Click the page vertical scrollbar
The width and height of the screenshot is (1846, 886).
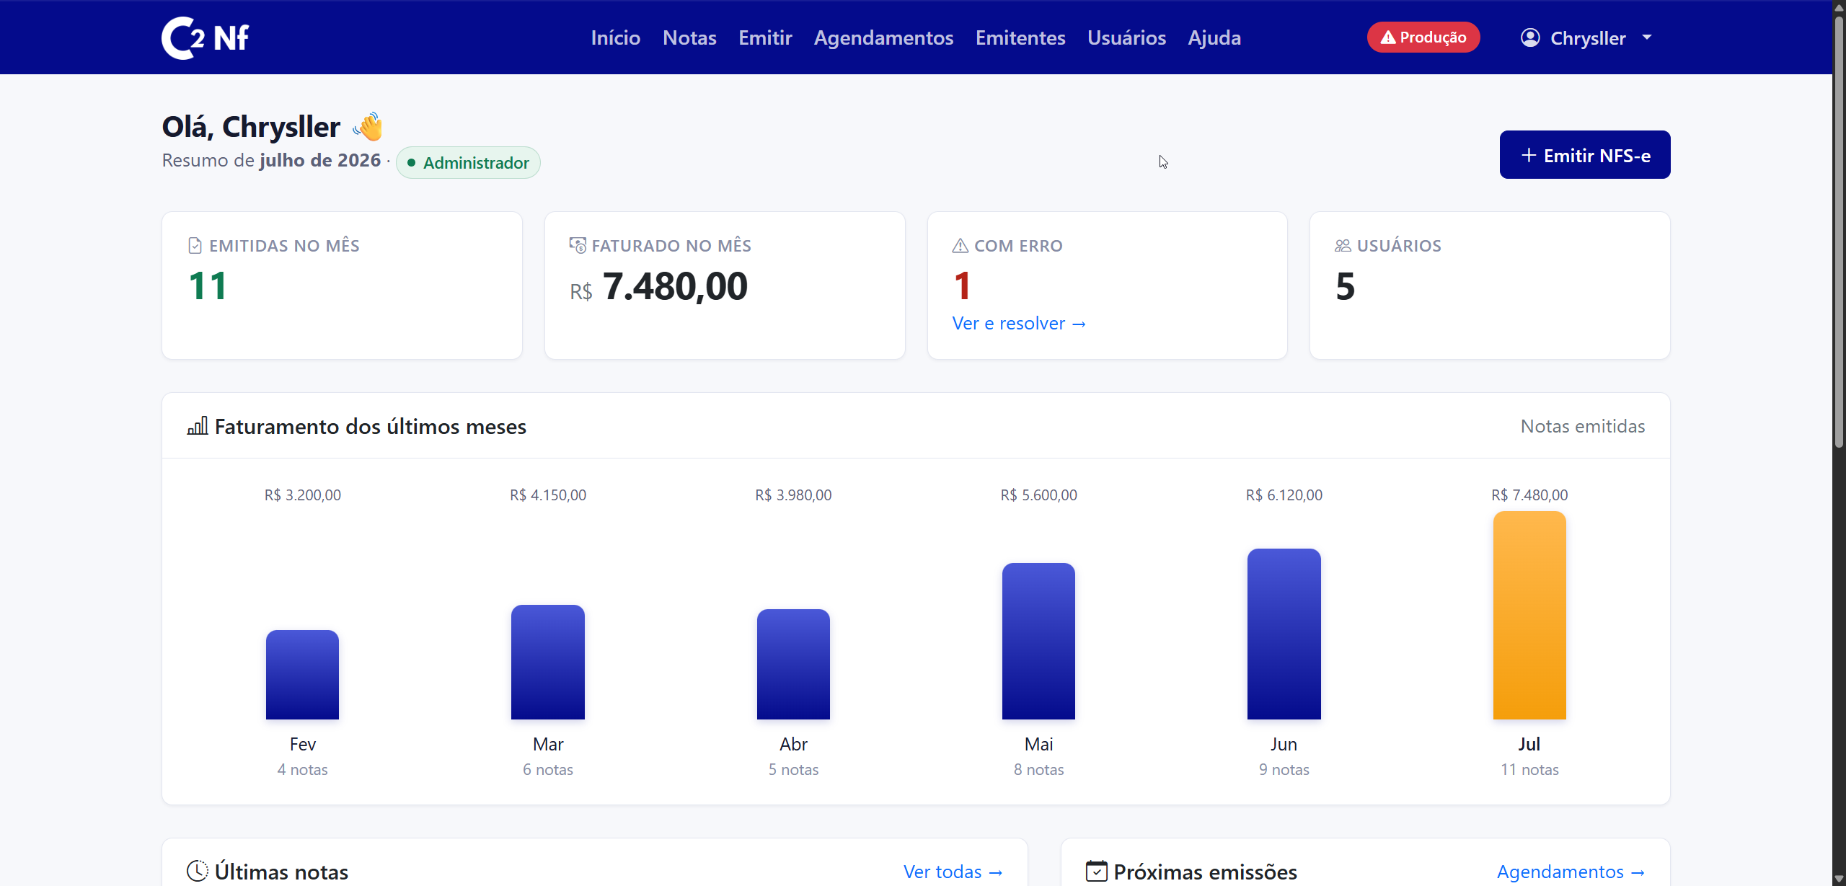pos(1839,231)
